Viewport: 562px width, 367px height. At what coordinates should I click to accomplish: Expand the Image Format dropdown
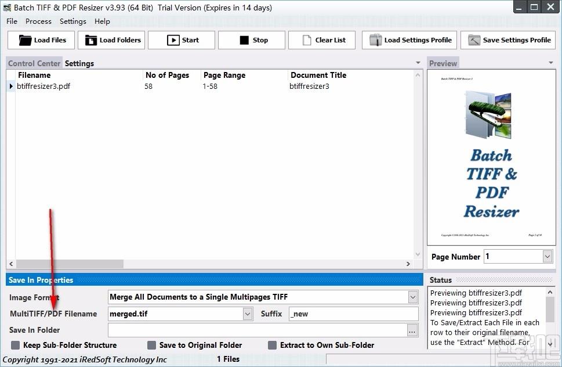tap(413, 297)
